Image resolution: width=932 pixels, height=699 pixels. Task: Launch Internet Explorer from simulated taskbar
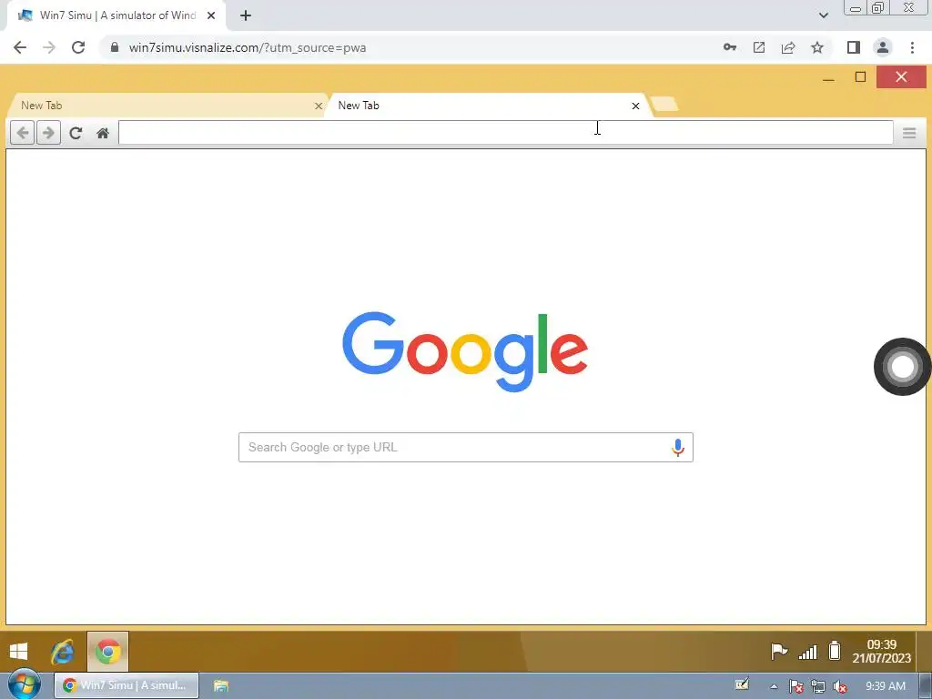[63, 652]
